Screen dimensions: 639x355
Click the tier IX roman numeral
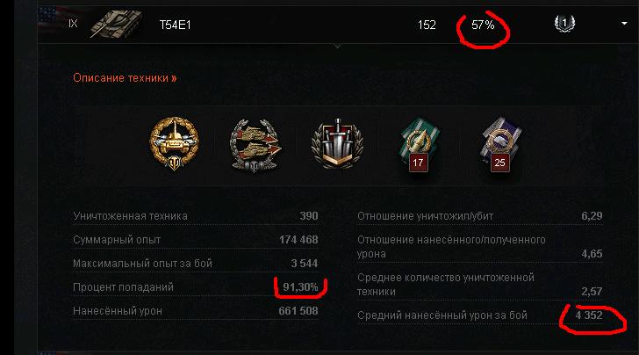[x=73, y=24]
